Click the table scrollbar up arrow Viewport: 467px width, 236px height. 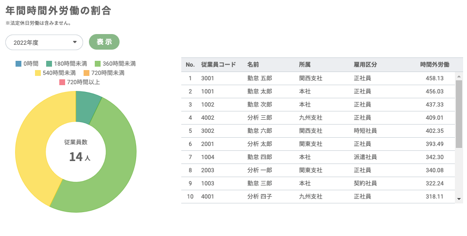(x=459, y=76)
